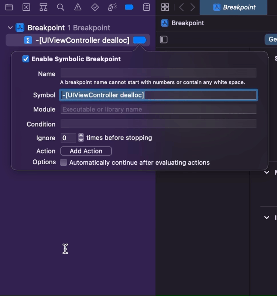Image resolution: width=277 pixels, height=296 pixels.
Task: Open the Project navigator folder icon
Action: [x=9, y=7]
